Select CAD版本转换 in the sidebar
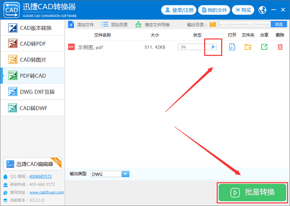The image size is (290, 206). point(33,28)
